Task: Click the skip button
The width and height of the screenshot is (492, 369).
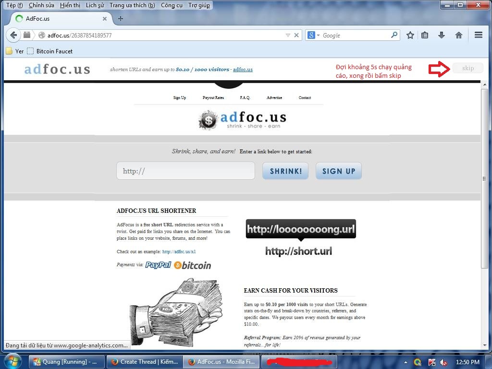Action: point(467,68)
